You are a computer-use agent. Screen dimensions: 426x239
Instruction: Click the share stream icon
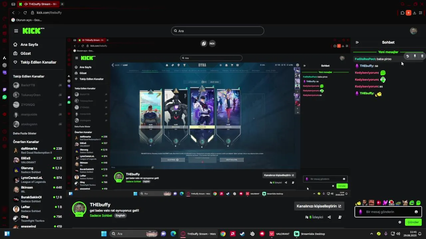[329, 217]
